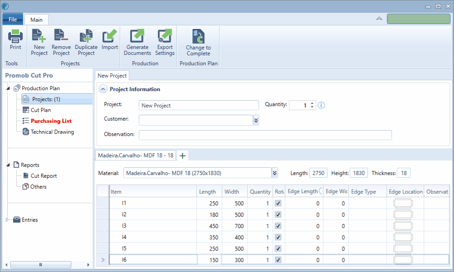The height and width of the screenshot is (272, 454).
Task: Expand the Material dropdown
Action: coord(274,173)
